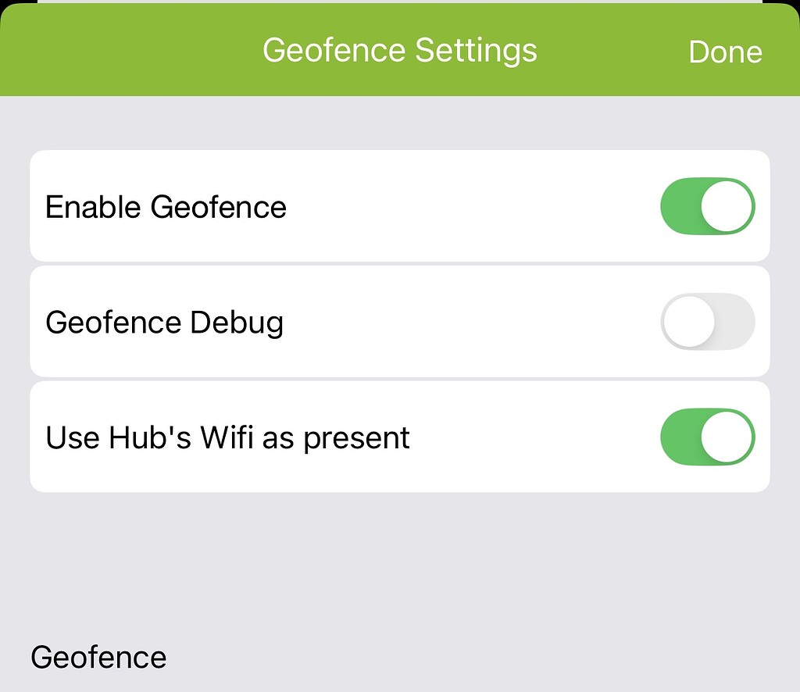Screen dimensions: 800x692
Task: Disable the Enable Geofence switch
Action: pyautogui.click(x=707, y=205)
